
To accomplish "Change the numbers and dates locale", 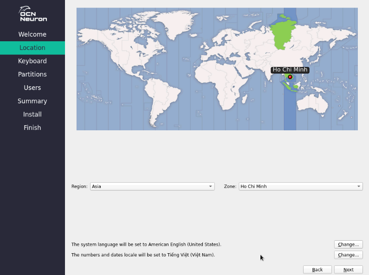I will click(348, 255).
